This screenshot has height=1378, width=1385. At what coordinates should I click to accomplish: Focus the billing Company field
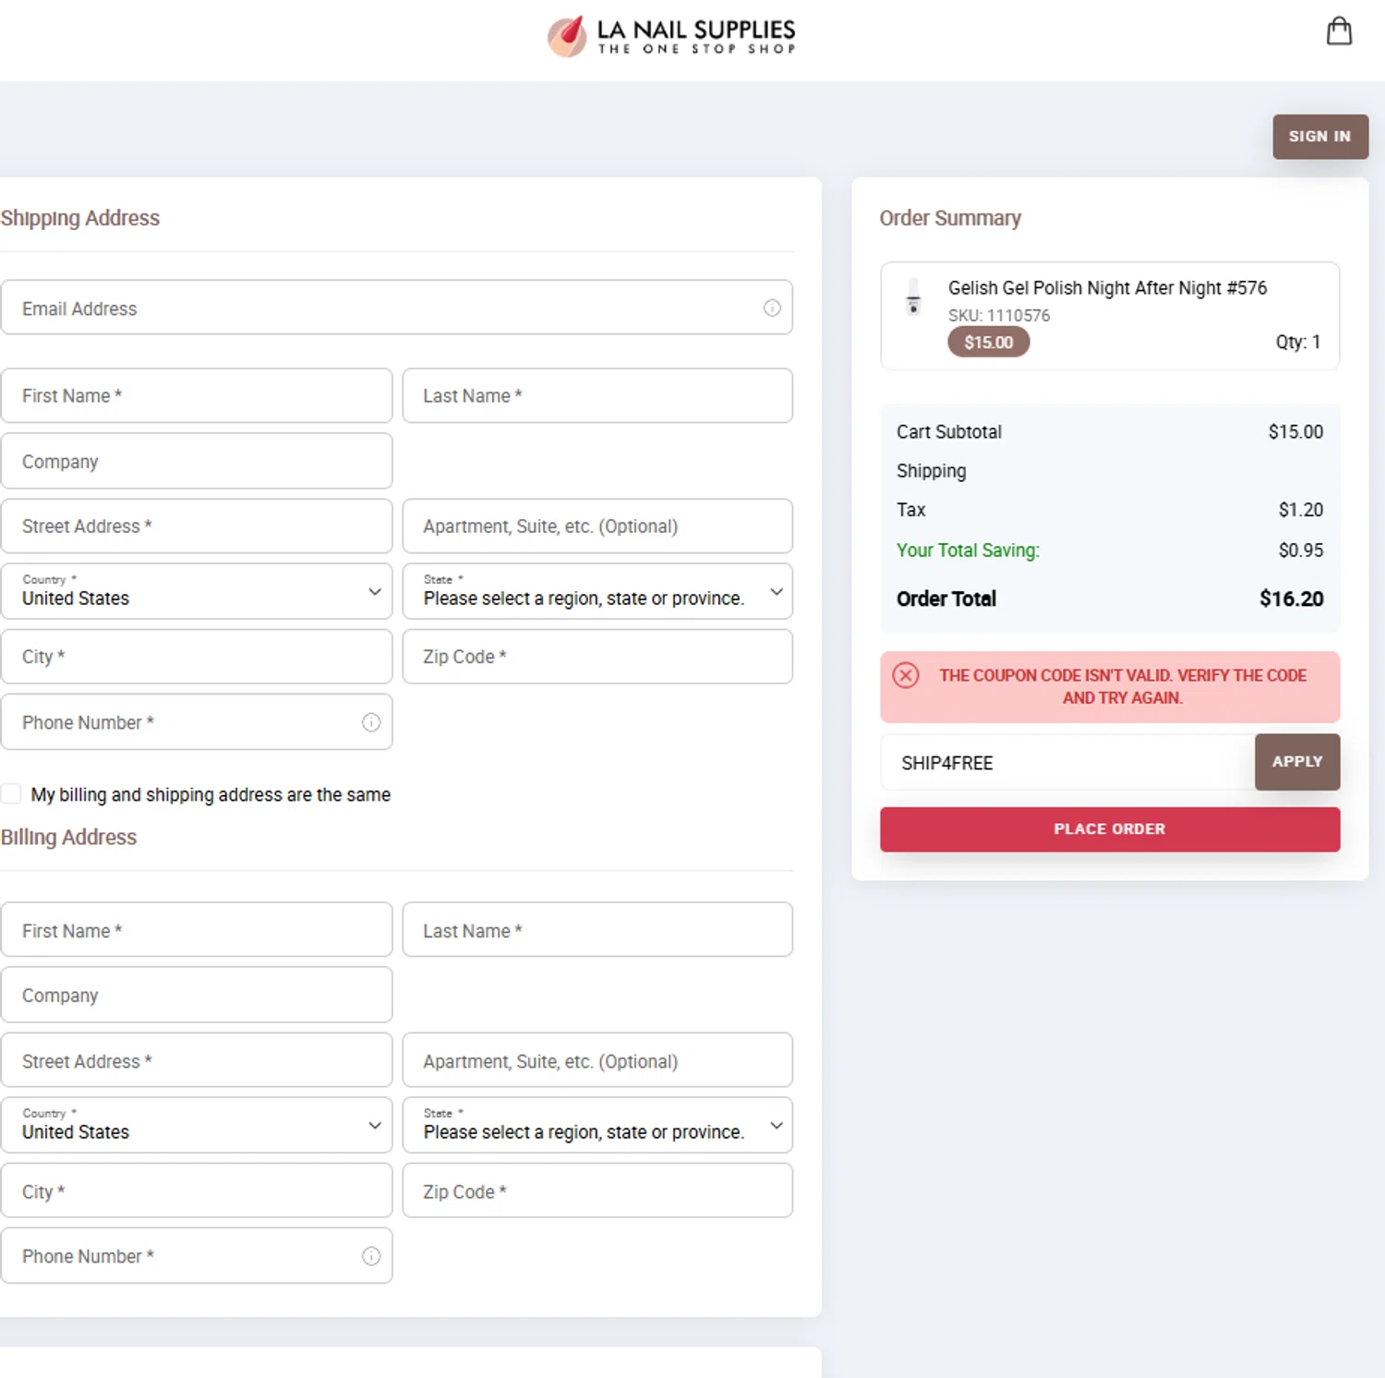click(x=197, y=995)
